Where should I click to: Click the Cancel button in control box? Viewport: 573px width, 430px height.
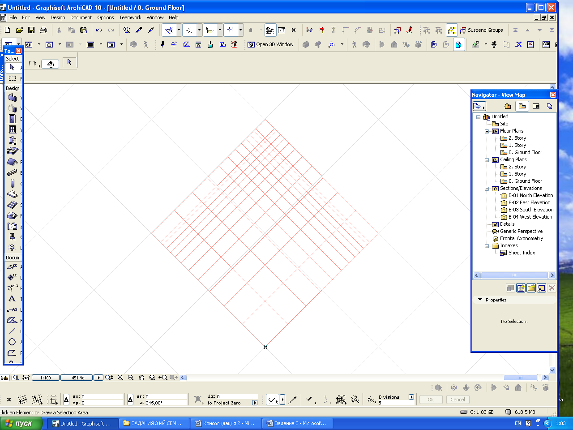(458, 400)
